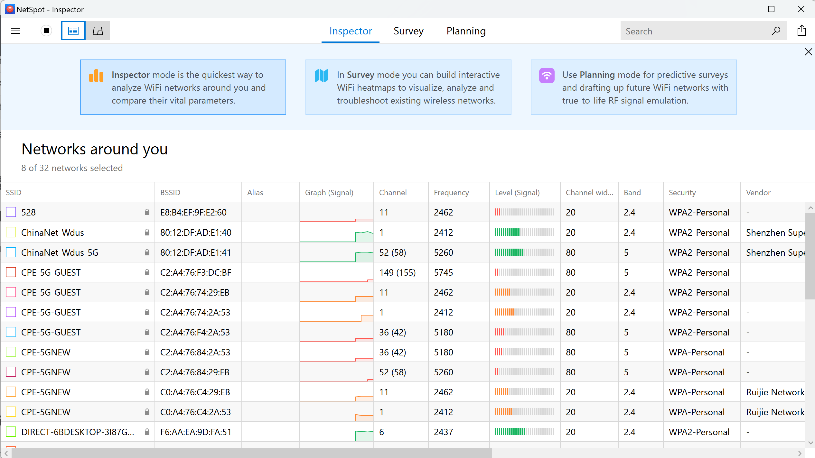Image resolution: width=815 pixels, height=458 pixels.
Task: Click signal level bar for DIRECT-6BDESKTOP
Action: (525, 431)
